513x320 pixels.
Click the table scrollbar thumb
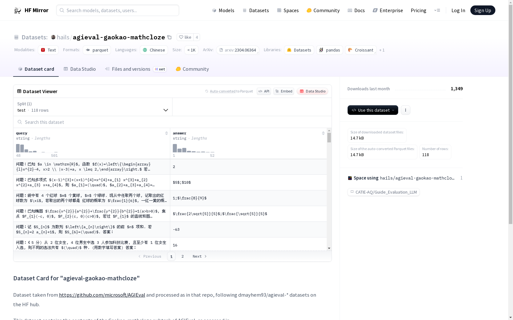tap(329, 138)
